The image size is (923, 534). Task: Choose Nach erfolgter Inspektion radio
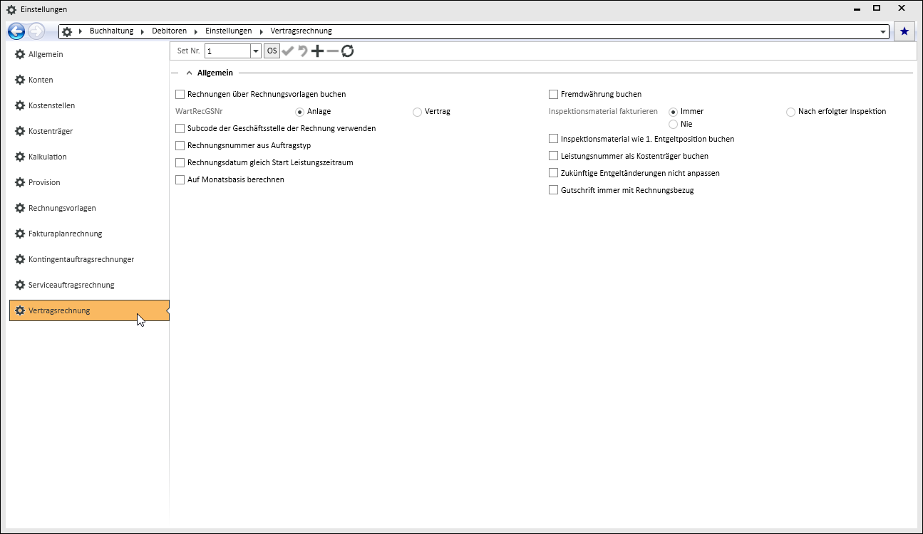coord(790,112)
